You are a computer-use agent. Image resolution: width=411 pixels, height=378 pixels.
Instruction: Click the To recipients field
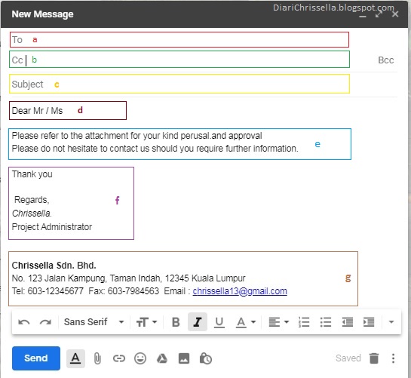179,40
